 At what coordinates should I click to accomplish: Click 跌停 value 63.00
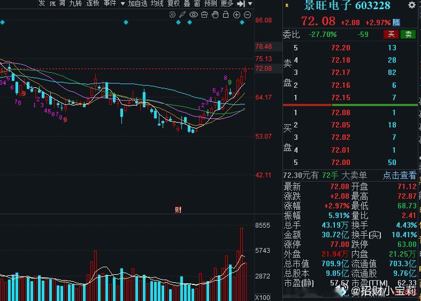coord(407,245)
